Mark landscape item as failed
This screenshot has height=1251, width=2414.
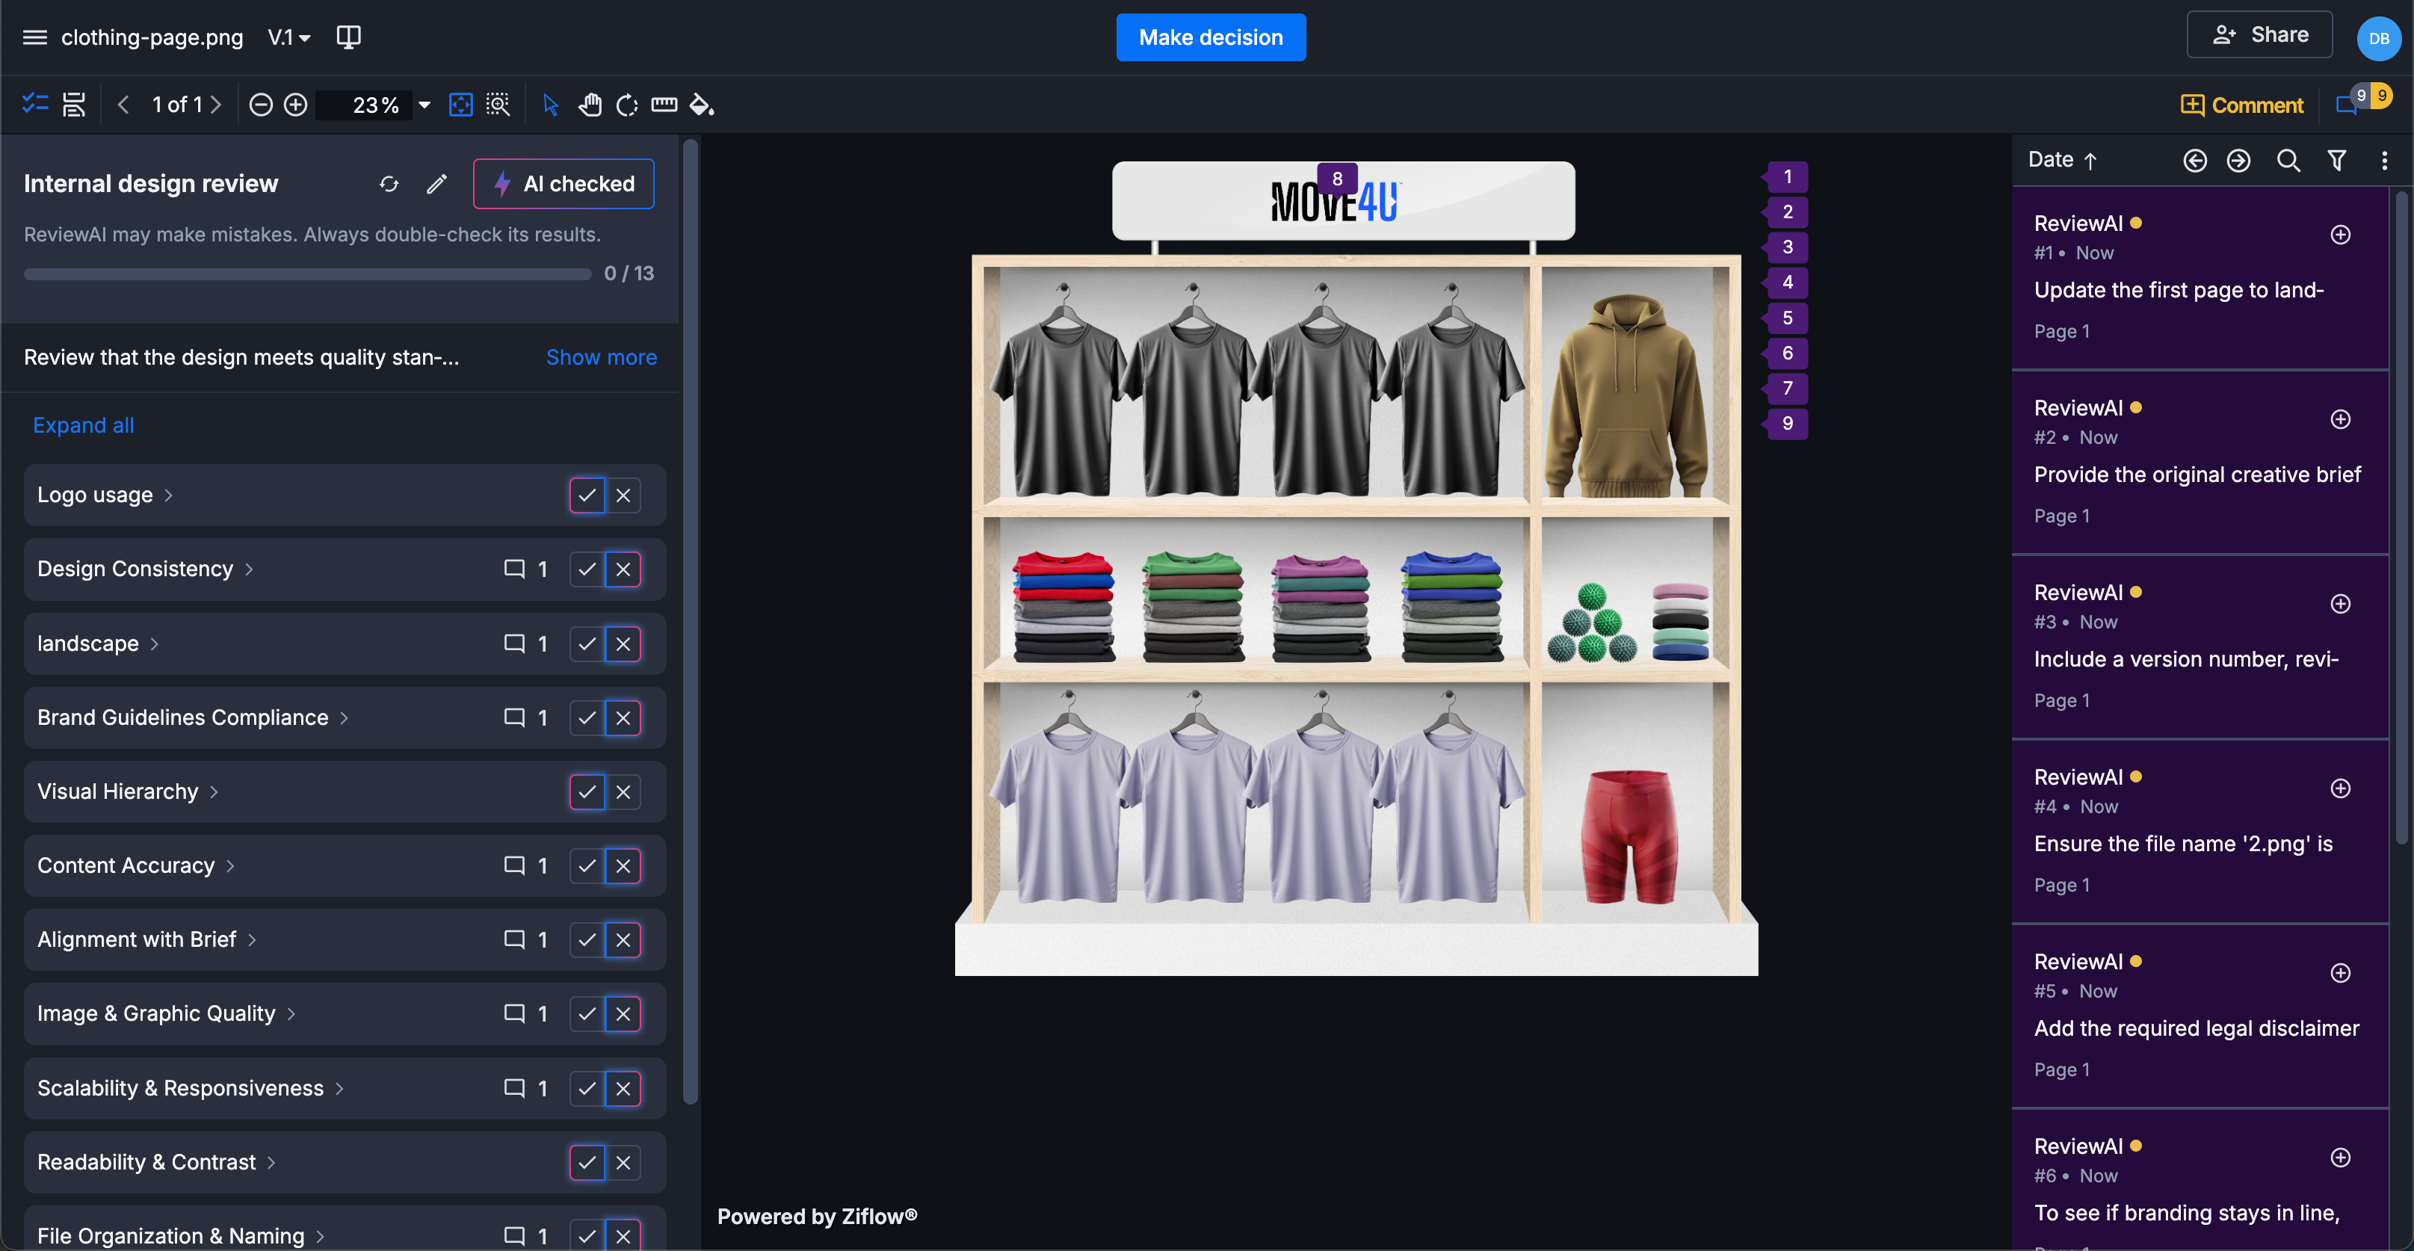(x=623, y=643)
